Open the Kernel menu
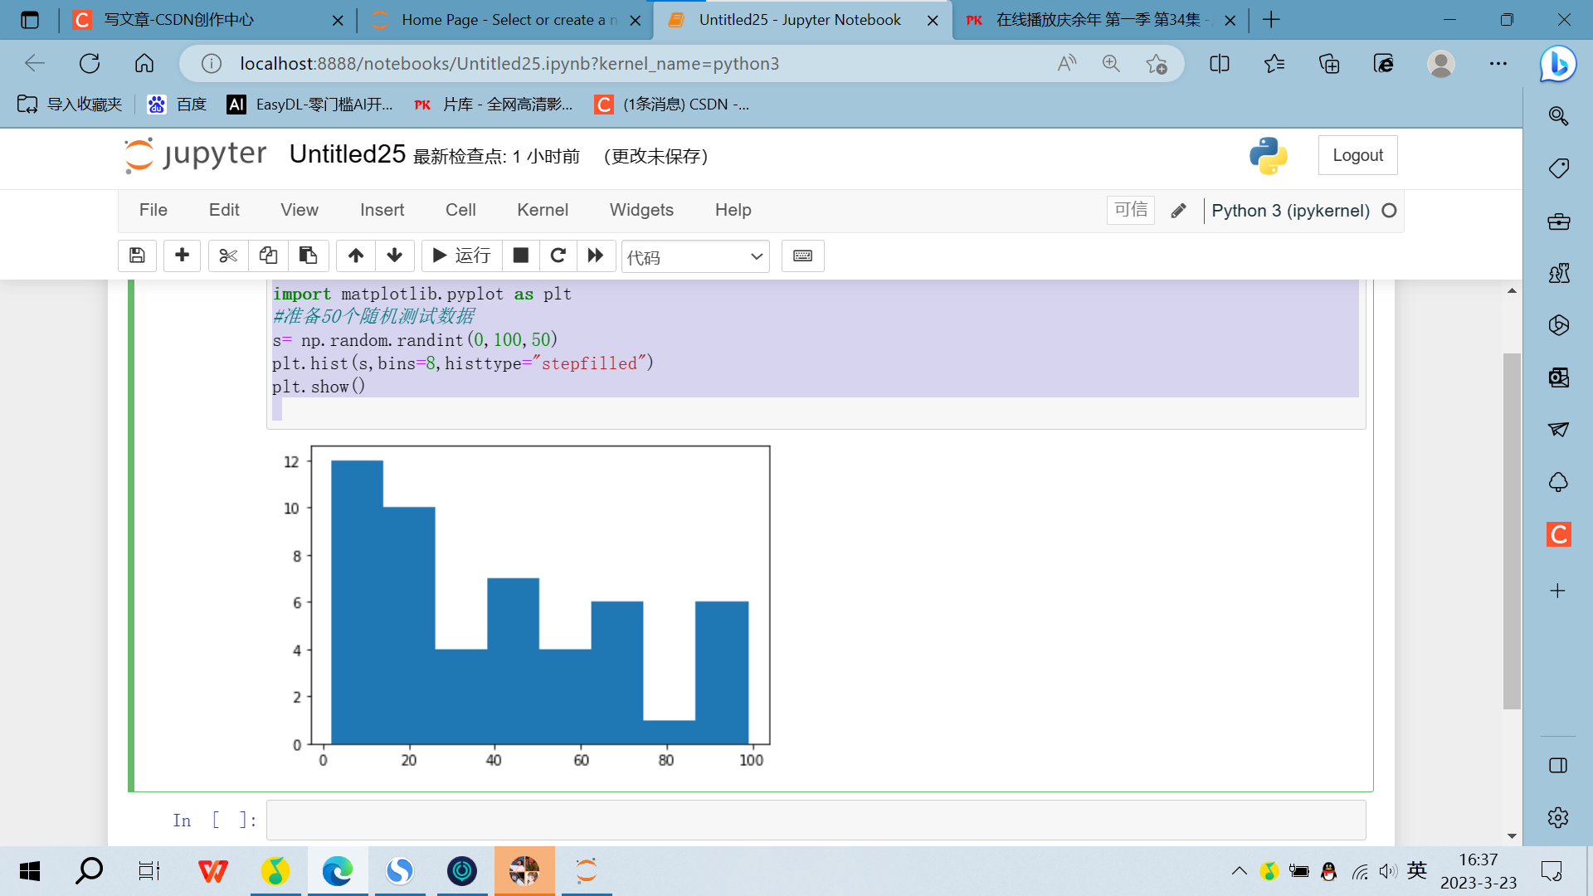Screen dimensions: 1593x896 (x=542, y=210)
